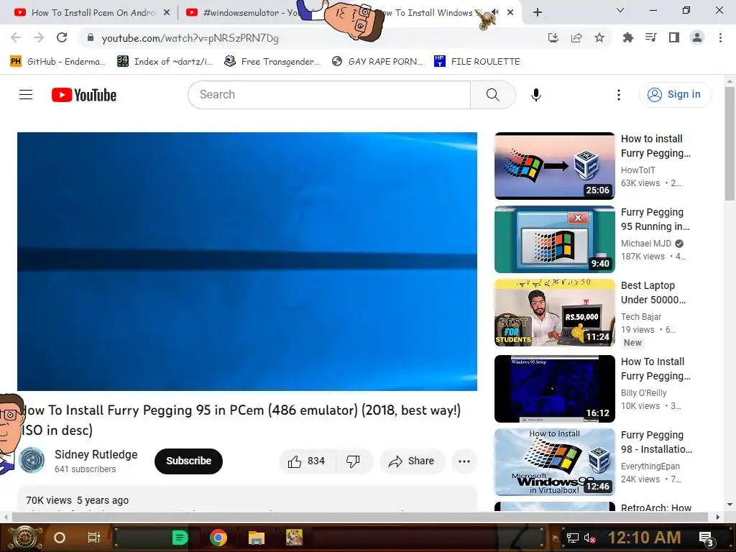Close the Pcem On Android tab
The image size is (736, 552).
tap(167, 13)
